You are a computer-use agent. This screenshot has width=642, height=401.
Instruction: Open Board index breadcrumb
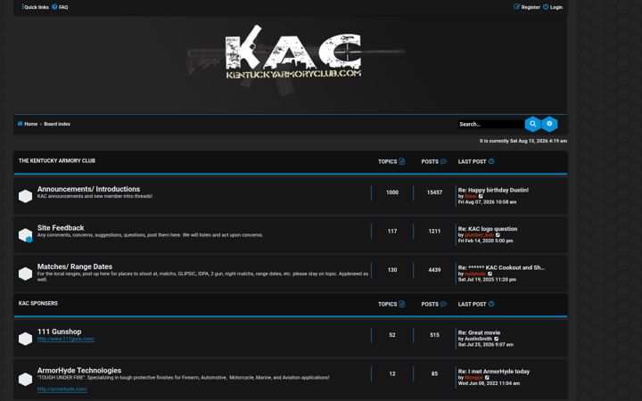tap(57, 124)
